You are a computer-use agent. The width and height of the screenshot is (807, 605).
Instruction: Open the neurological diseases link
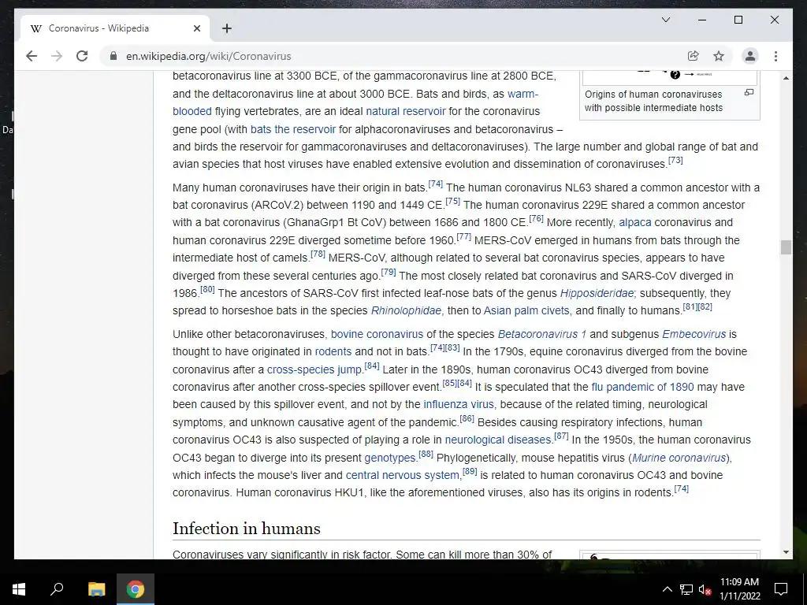coord(498,440)
